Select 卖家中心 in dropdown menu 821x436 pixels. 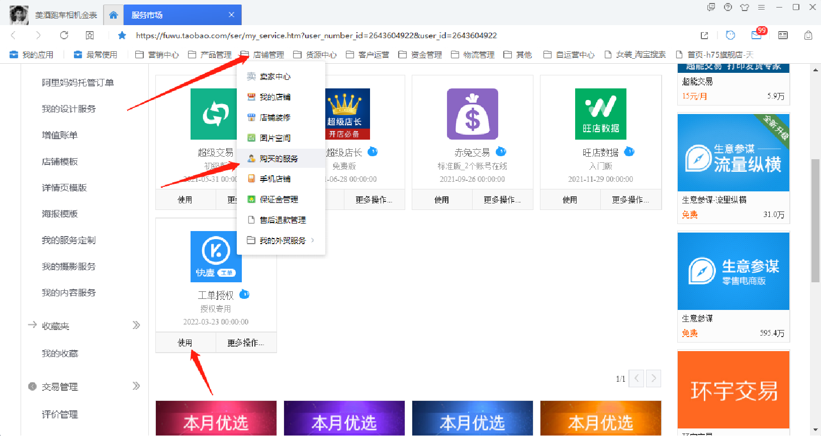point(281,76)
